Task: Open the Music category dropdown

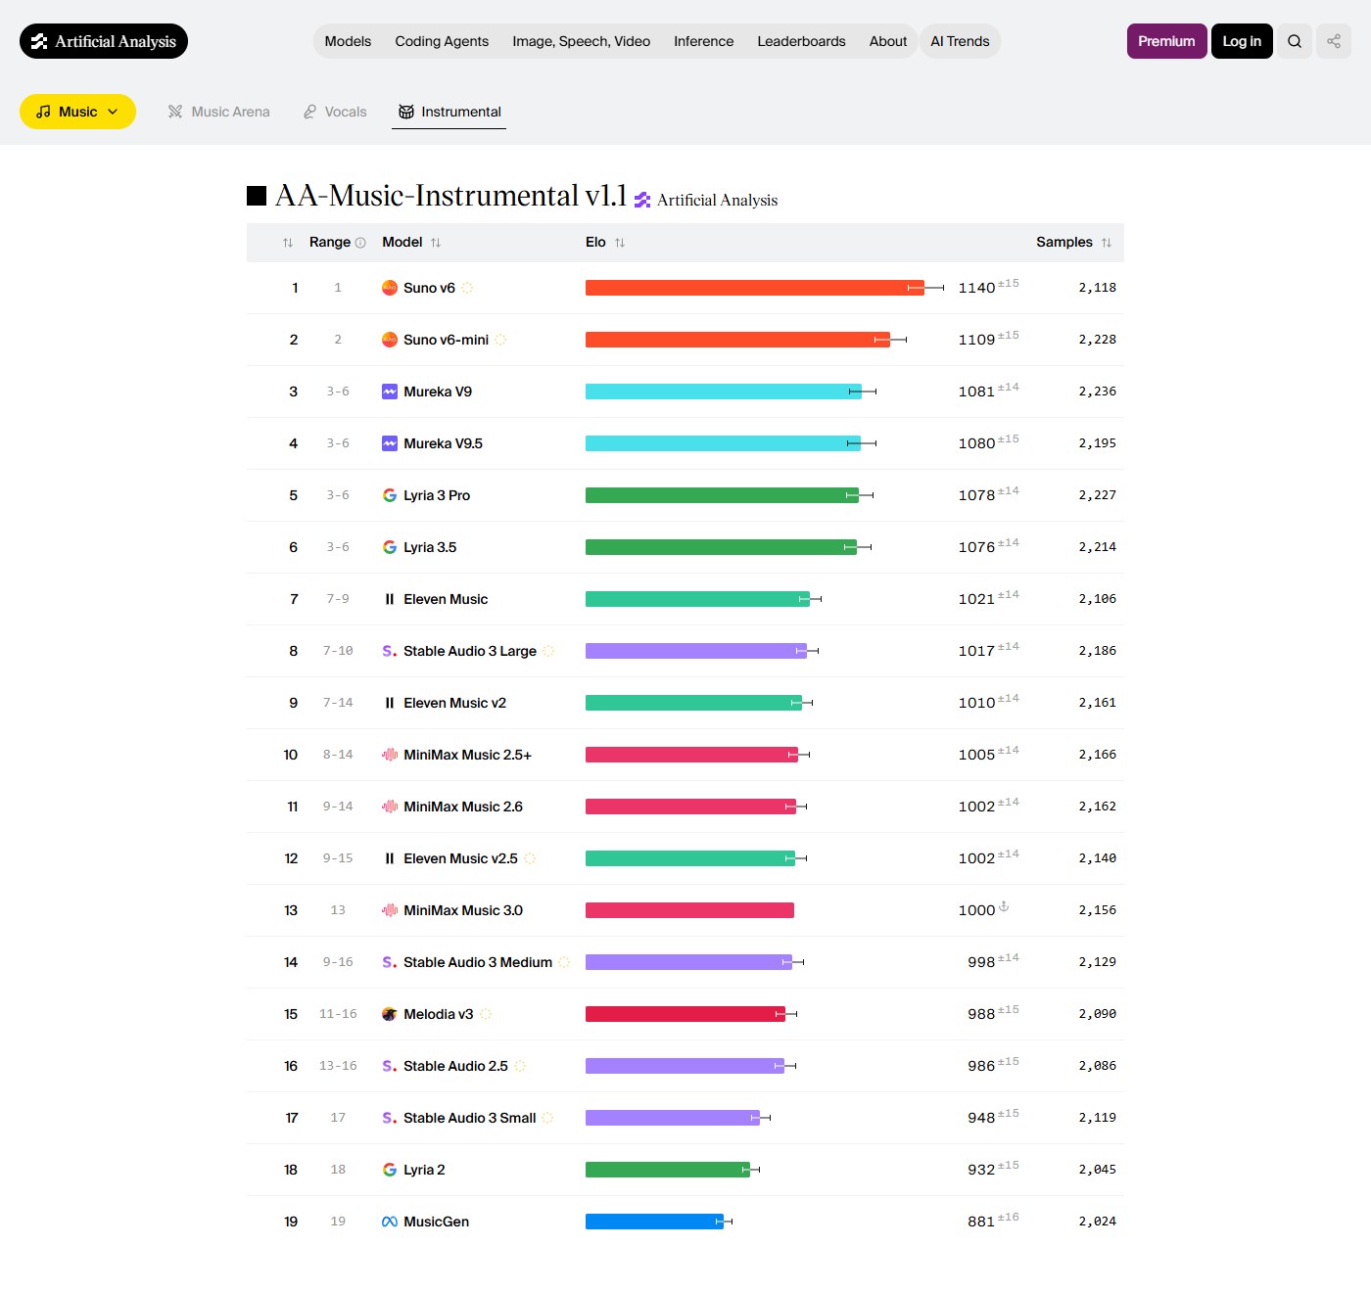Action: coord(77,112)
